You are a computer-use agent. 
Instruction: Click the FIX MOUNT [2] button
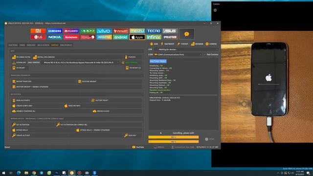(133, 68)
